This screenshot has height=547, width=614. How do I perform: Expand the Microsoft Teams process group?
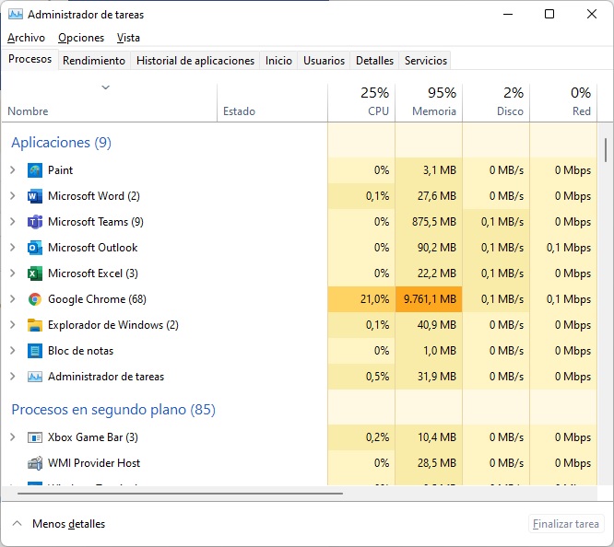(12, 222)
